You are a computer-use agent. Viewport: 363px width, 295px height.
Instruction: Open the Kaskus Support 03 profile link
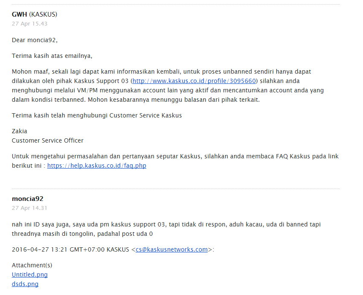(194, 81)
